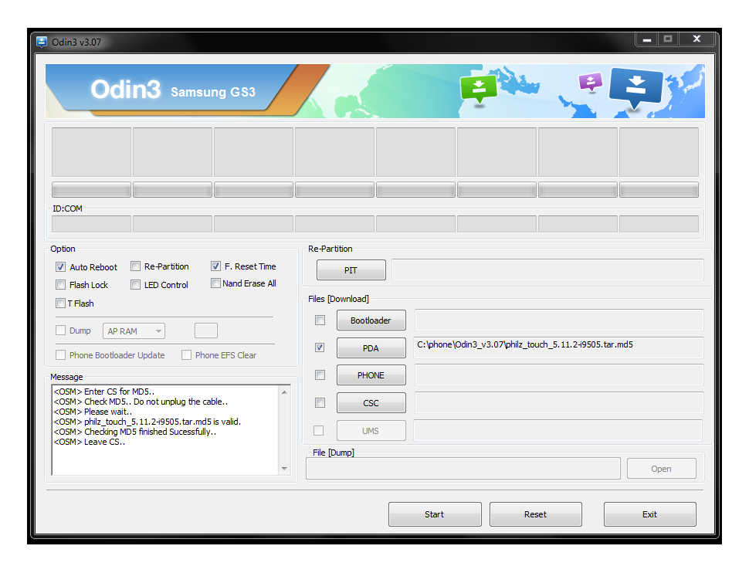749x573 pixels.
Task: Click Start to begin flashing
Action: coord(435,514)
